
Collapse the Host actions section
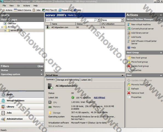[161, 75]
